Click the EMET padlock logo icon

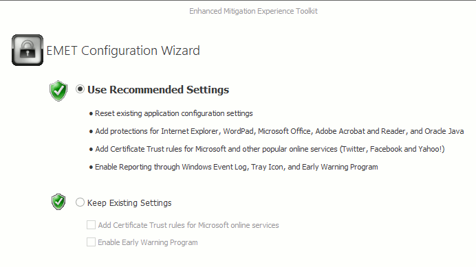(28, 50)
